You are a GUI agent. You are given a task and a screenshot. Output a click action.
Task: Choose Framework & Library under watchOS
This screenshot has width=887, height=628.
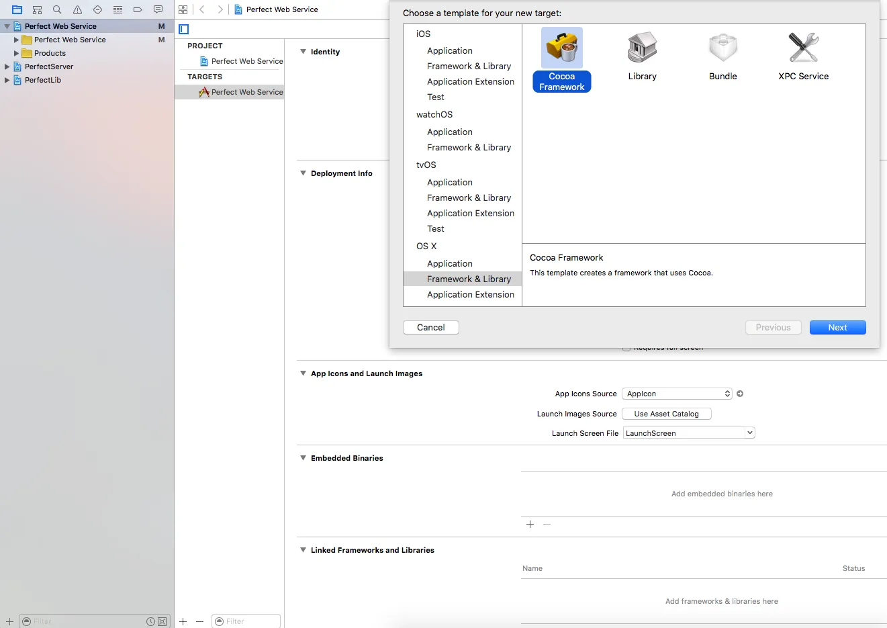point(469,147)
